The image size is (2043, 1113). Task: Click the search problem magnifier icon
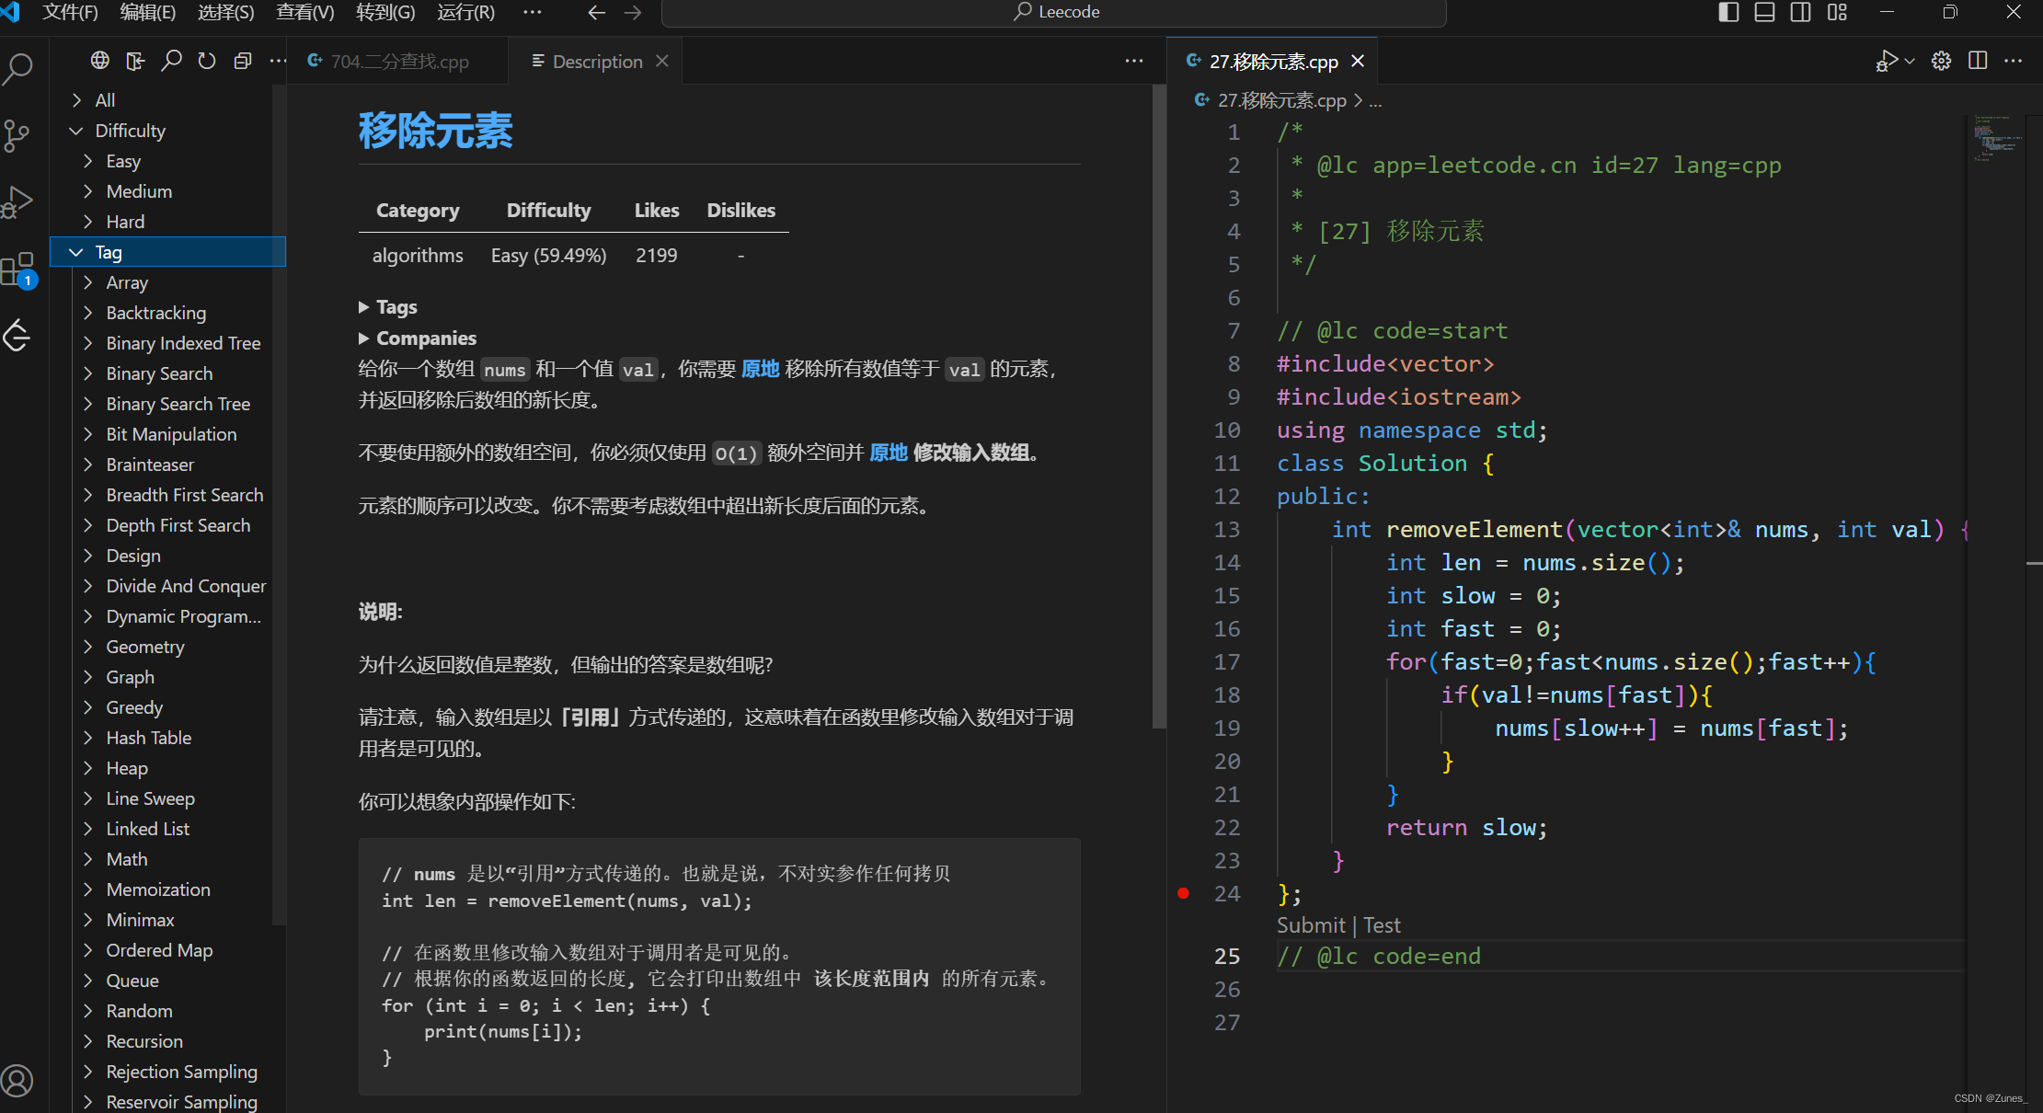tap(171, 61)
